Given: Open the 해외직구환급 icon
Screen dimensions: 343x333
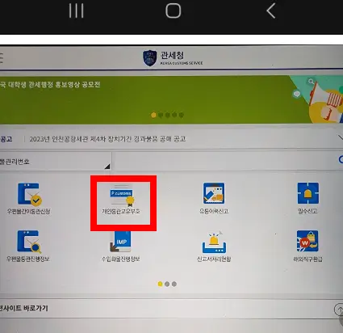Looking at the screenshot, I should 307,246.
